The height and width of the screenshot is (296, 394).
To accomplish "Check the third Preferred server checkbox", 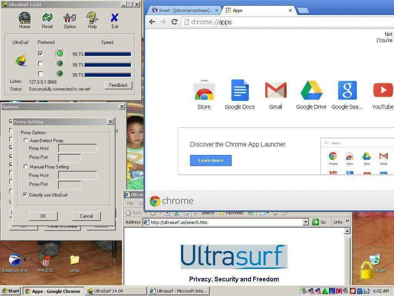I will pos(40,74).
